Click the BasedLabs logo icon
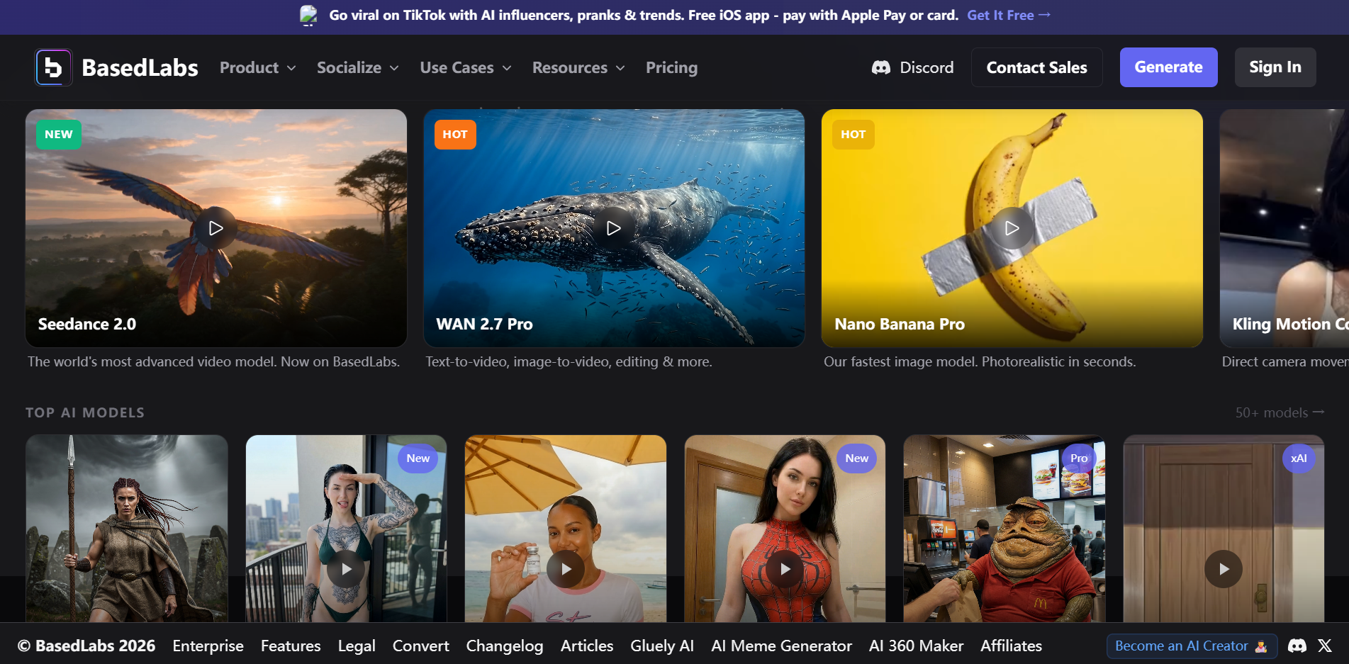Screen dimensions: 1349x664 54,67
